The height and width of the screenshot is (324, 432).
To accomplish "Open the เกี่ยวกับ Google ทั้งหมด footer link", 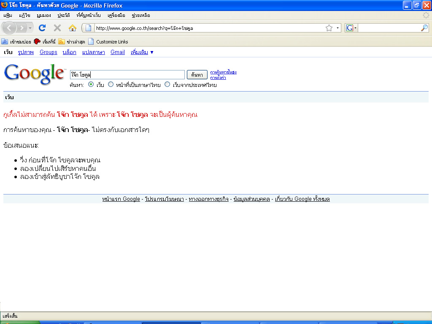I will pyautogui.click(x=302, y=199).
